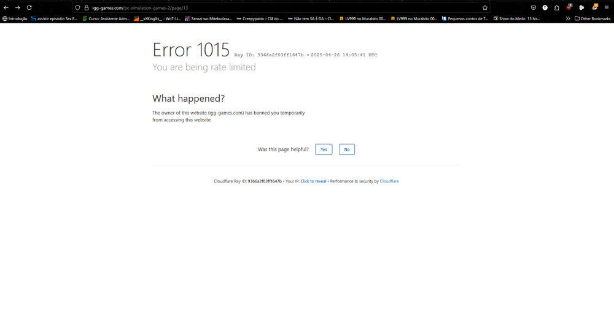This screenshot has width=614, height=332.
Task: Open the 'Pequenos contos de T...' bookmark
Action: pyautogui.click(x=465, y=18)
